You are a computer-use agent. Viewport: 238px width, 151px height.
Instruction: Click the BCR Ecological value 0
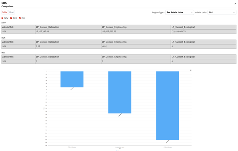tap(172, 46)
